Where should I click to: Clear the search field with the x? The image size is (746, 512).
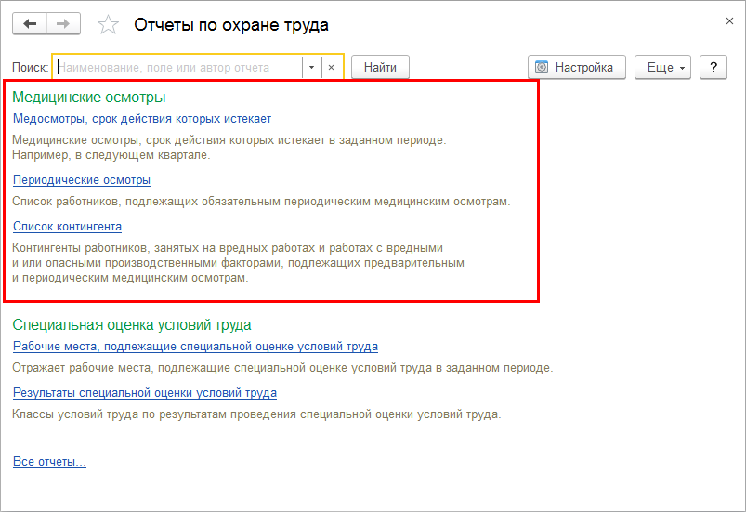click(x=332, y=68)
